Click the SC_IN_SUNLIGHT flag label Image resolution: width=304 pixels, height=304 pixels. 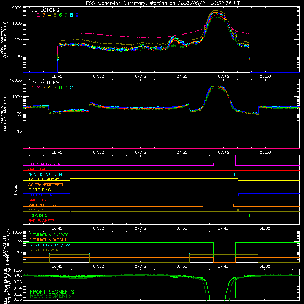click(x=44, y=179)
